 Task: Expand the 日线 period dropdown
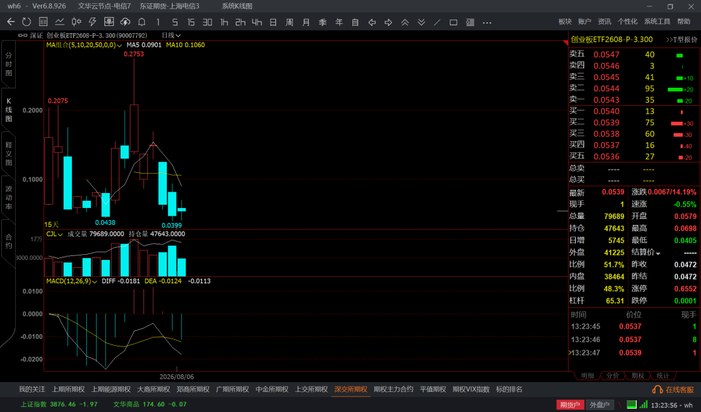pyautogui.click(x=171, y=35)
